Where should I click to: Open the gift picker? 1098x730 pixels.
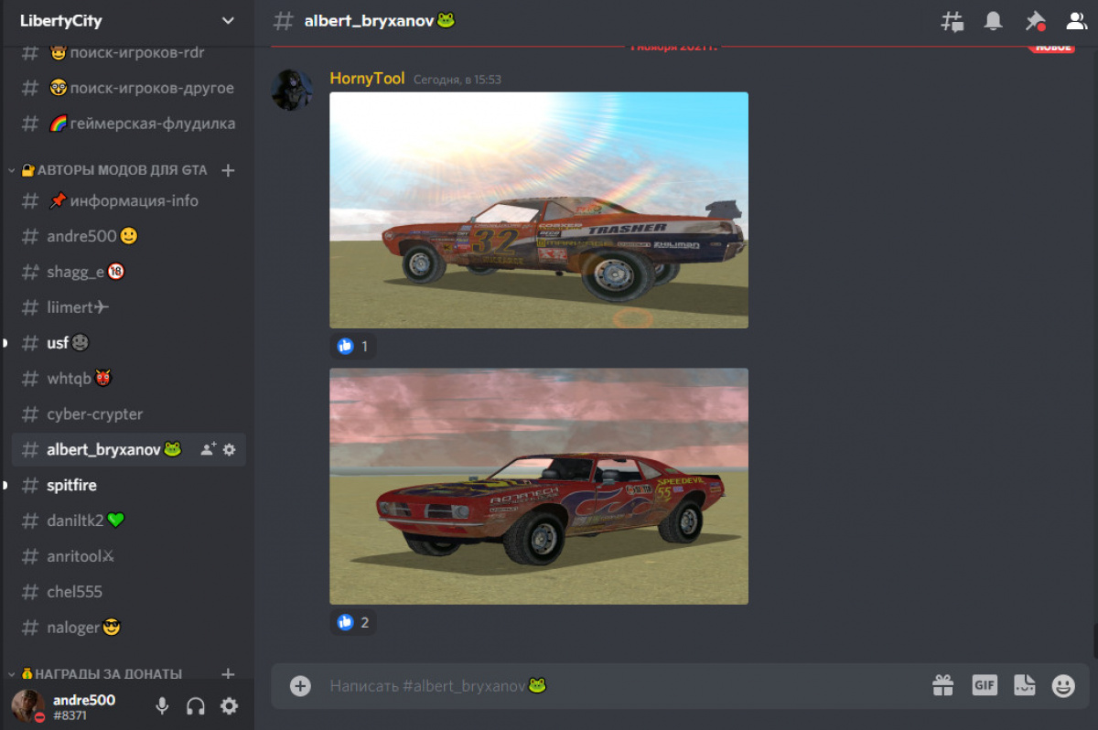tap(942, 685)
